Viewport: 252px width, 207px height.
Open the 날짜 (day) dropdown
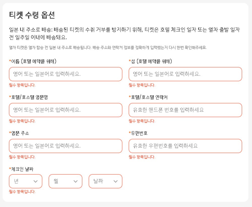[x=103, y=181]
